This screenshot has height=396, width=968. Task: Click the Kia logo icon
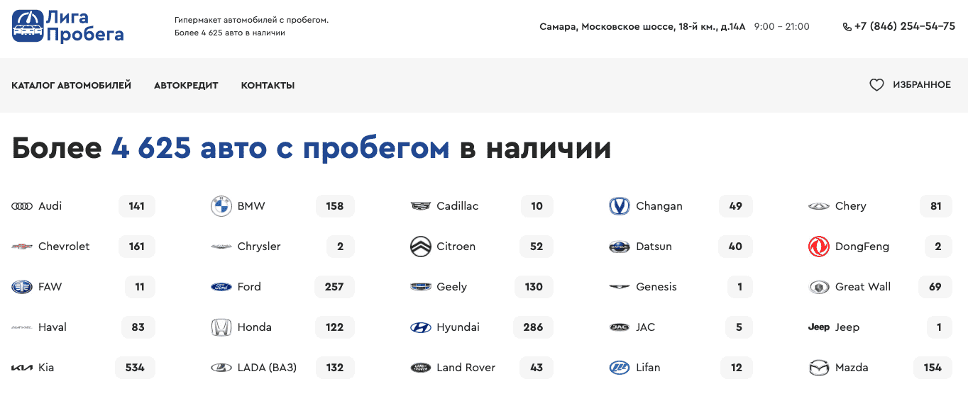(x=22, y=368)
